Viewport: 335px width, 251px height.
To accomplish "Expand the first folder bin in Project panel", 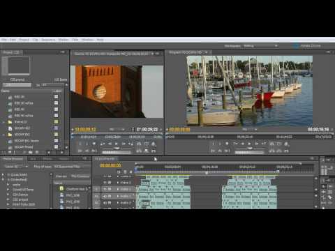I will pyautogui.click(x=3, y=122).
